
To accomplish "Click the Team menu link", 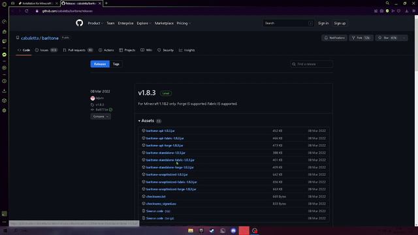I will click(x=110, y=23).
